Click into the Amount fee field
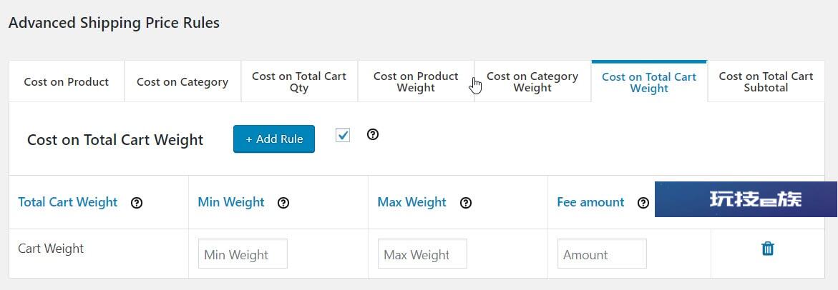Viewport: 838px width, 290px height. (602, 254)
